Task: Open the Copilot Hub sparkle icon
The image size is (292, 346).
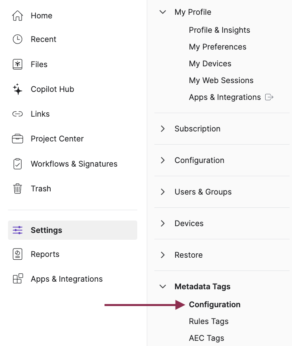Action: pos(18,89)
